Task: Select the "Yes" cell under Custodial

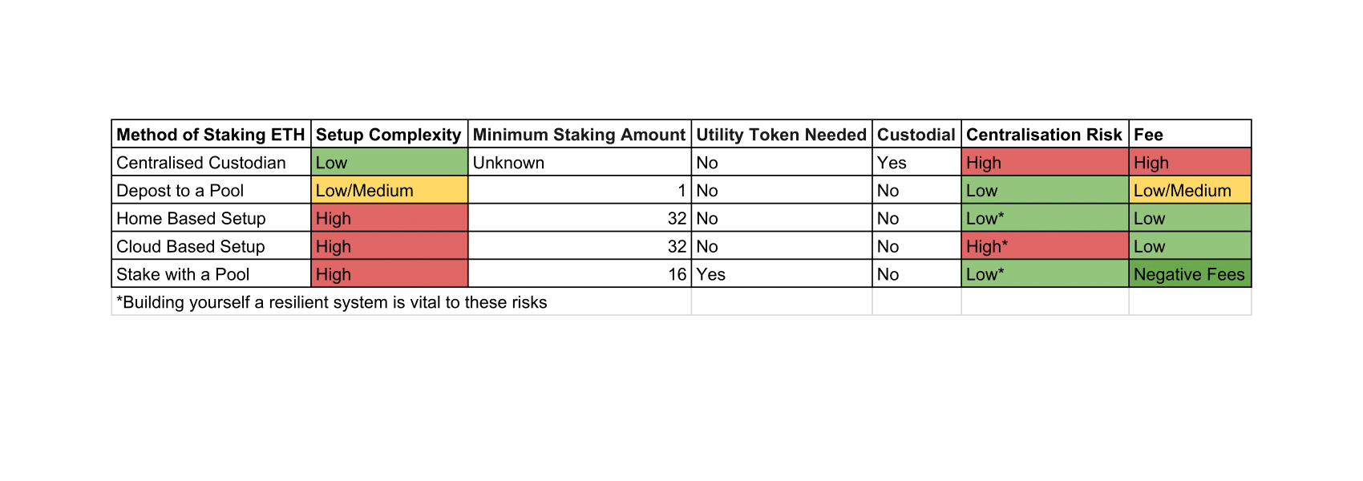Action: [x=916, y=163]
